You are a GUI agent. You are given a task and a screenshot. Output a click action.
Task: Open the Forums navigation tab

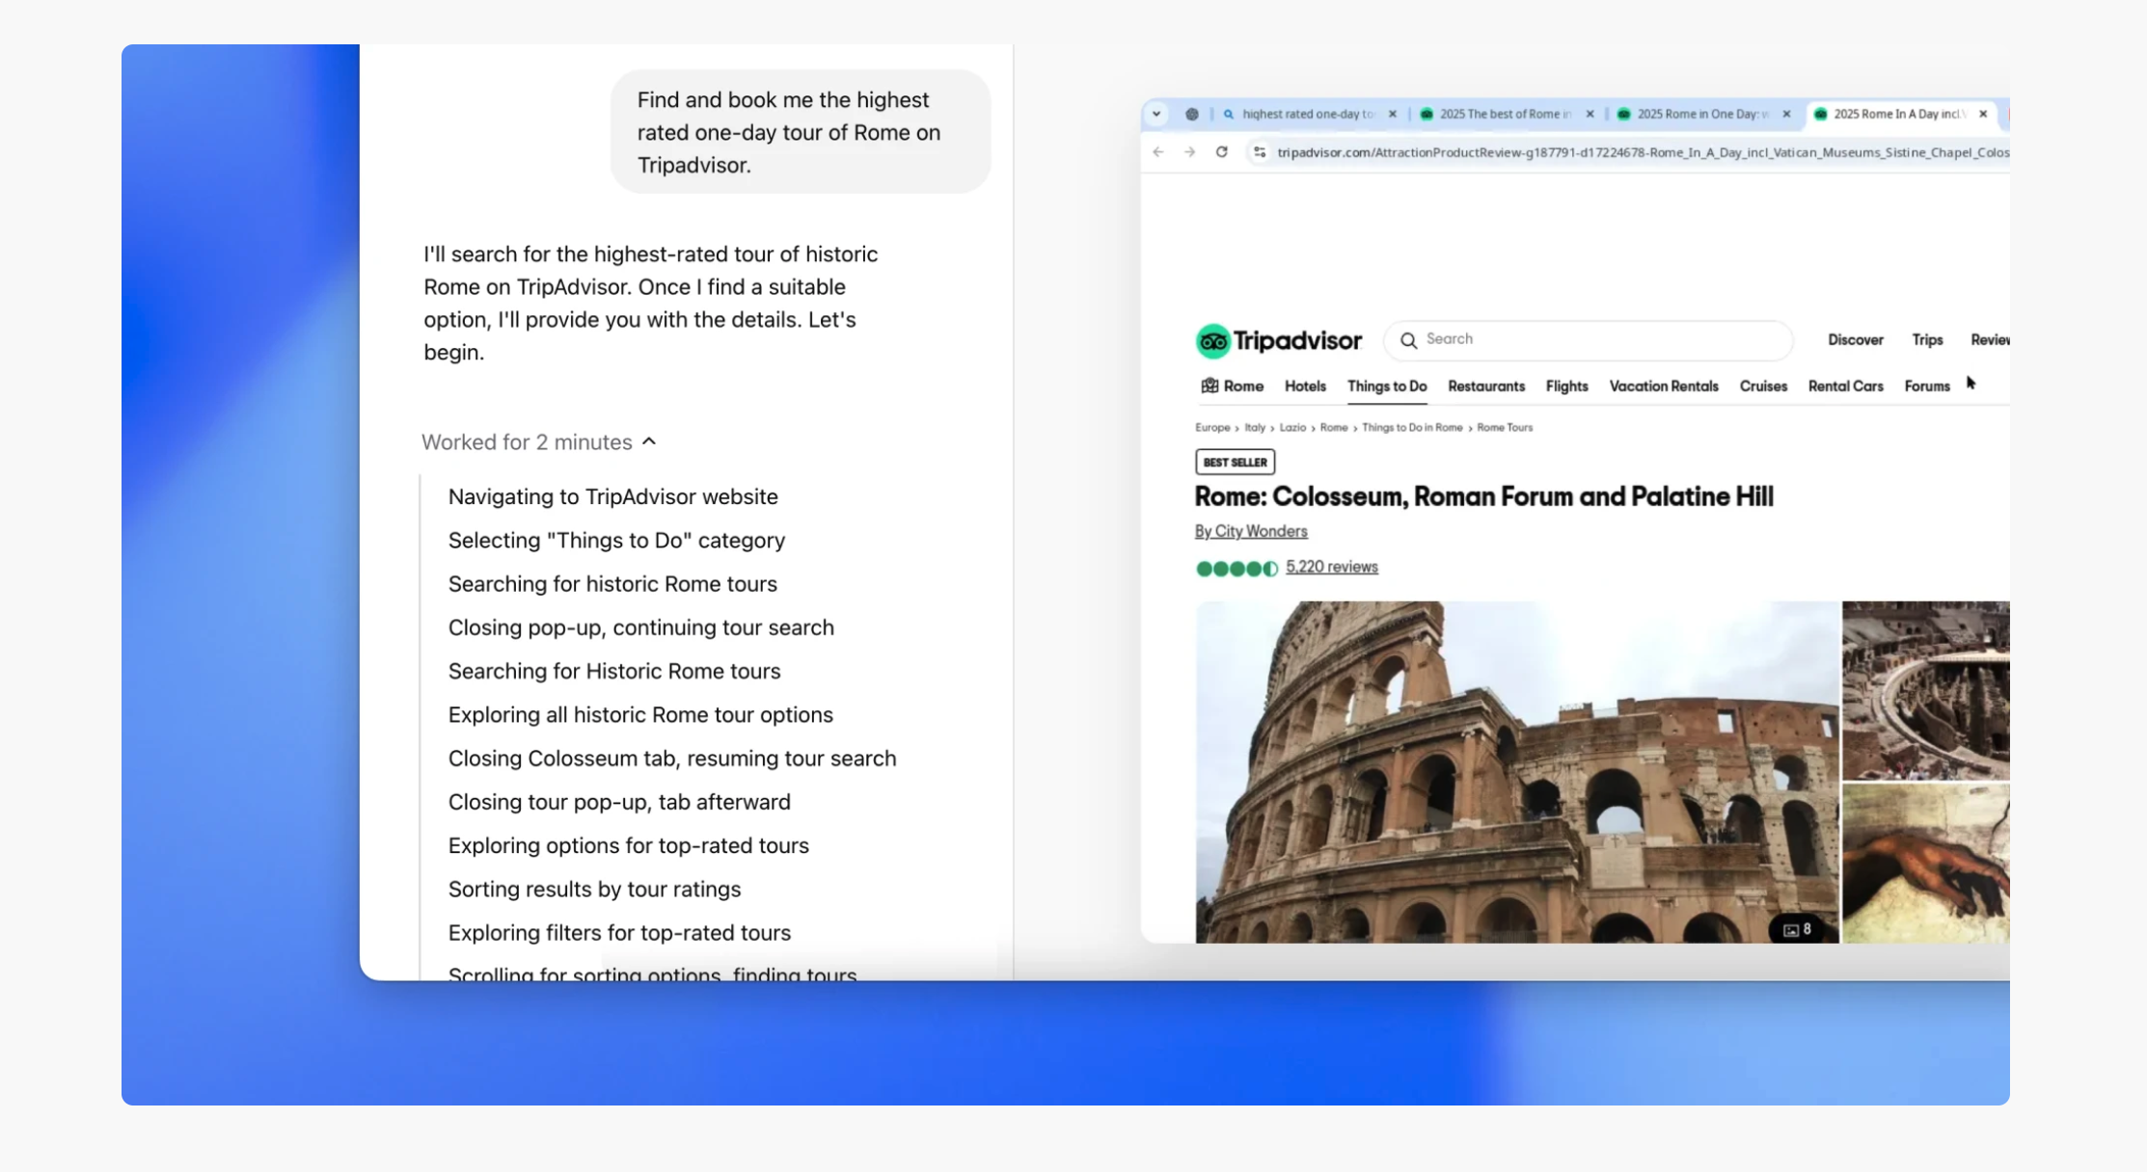tap(1927, 386)
